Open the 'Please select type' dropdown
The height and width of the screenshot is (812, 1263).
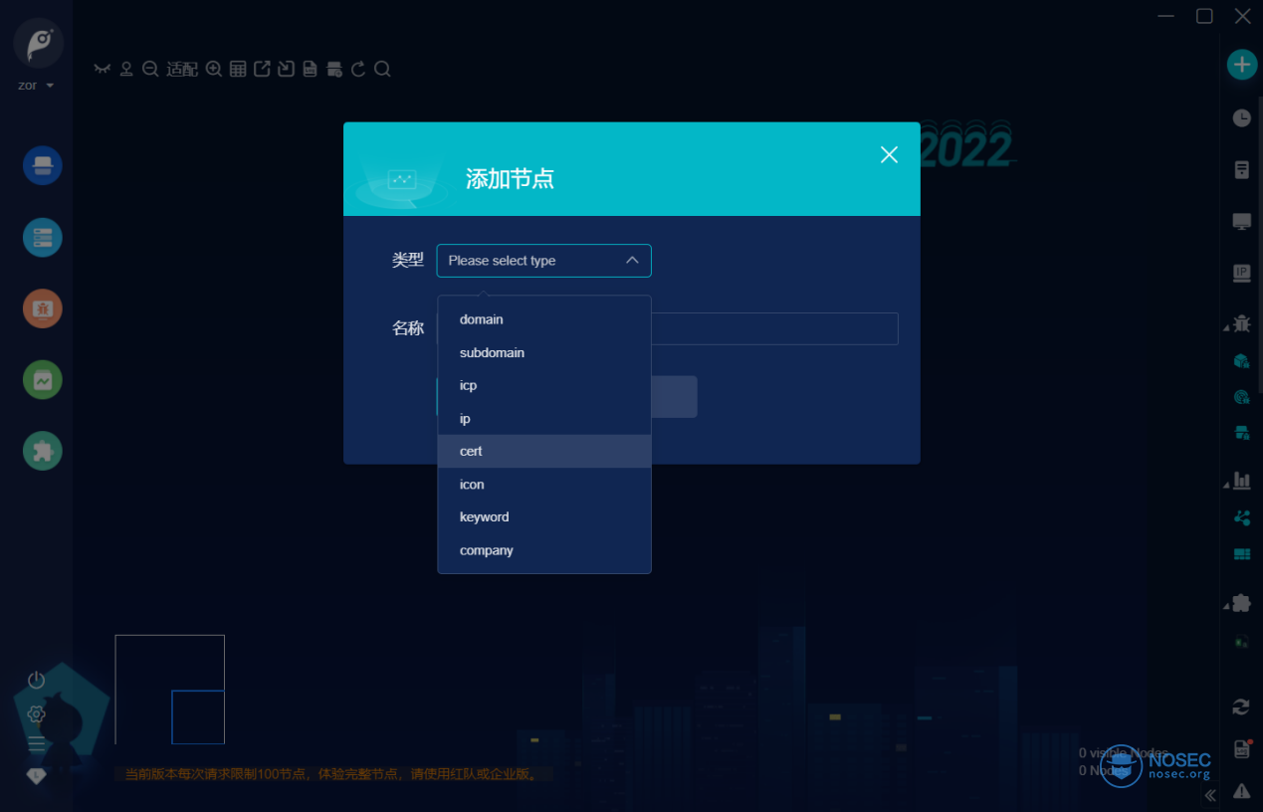coord(543,261)
